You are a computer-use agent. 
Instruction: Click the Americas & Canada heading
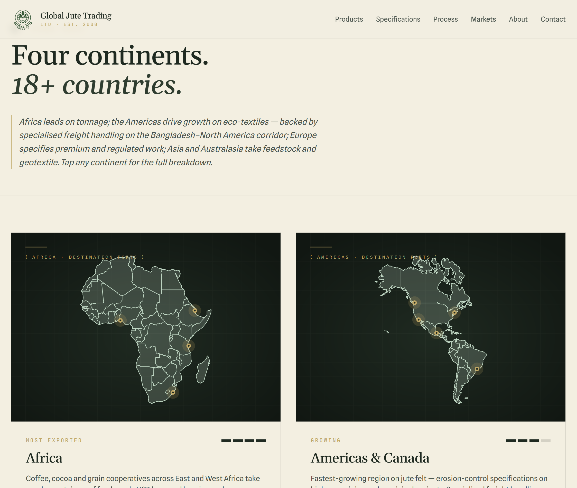[x=370, y=458]
